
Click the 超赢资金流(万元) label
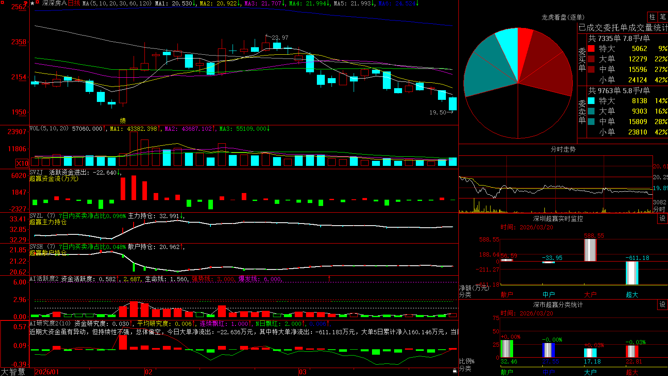click(x=54, y=178)
